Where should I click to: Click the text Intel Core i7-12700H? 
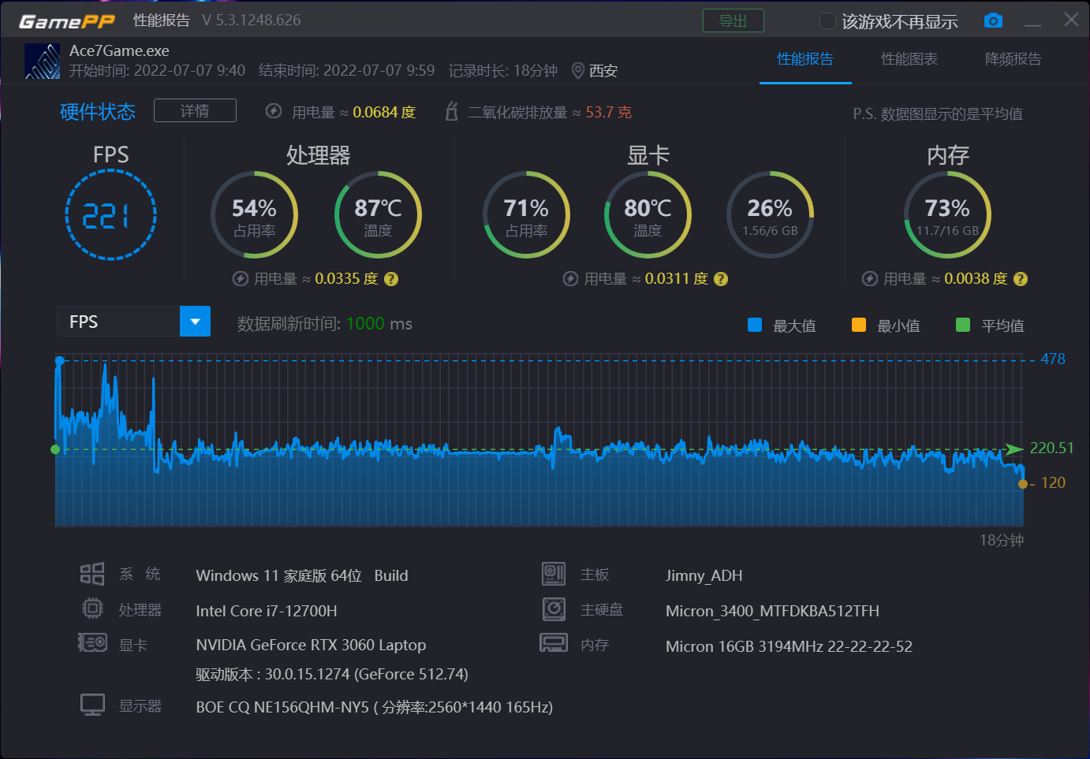pos(267,611)
